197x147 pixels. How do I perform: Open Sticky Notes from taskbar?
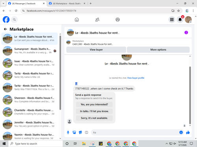(x=101, y=144)
